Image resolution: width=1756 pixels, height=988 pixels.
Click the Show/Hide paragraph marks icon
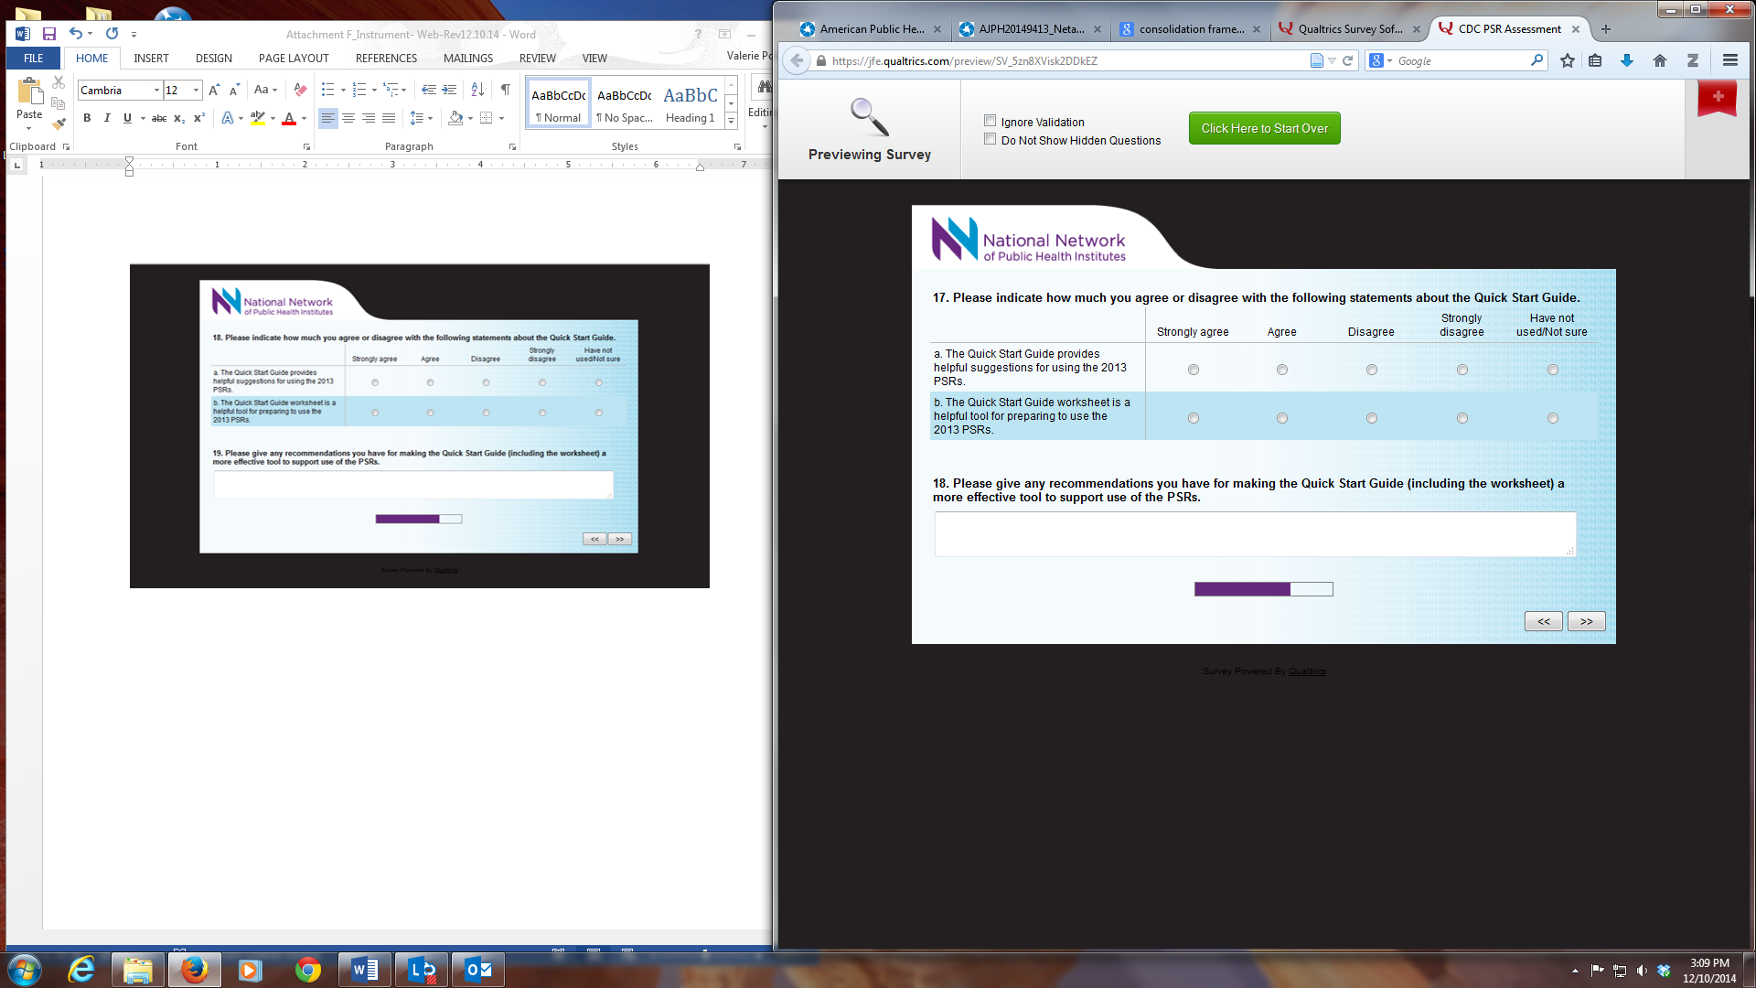click(x=505, y=90)
